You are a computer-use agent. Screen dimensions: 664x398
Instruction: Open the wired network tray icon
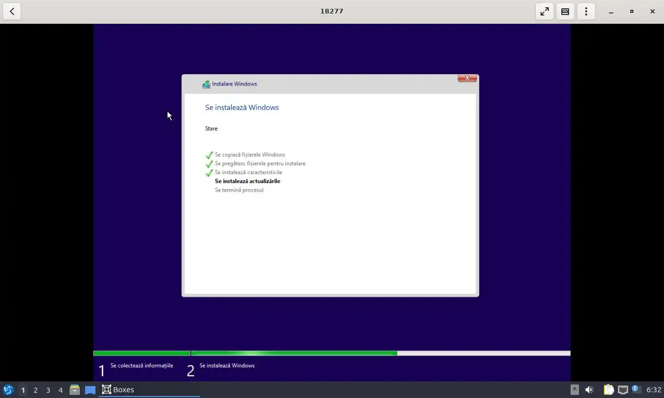coord(622,390)
